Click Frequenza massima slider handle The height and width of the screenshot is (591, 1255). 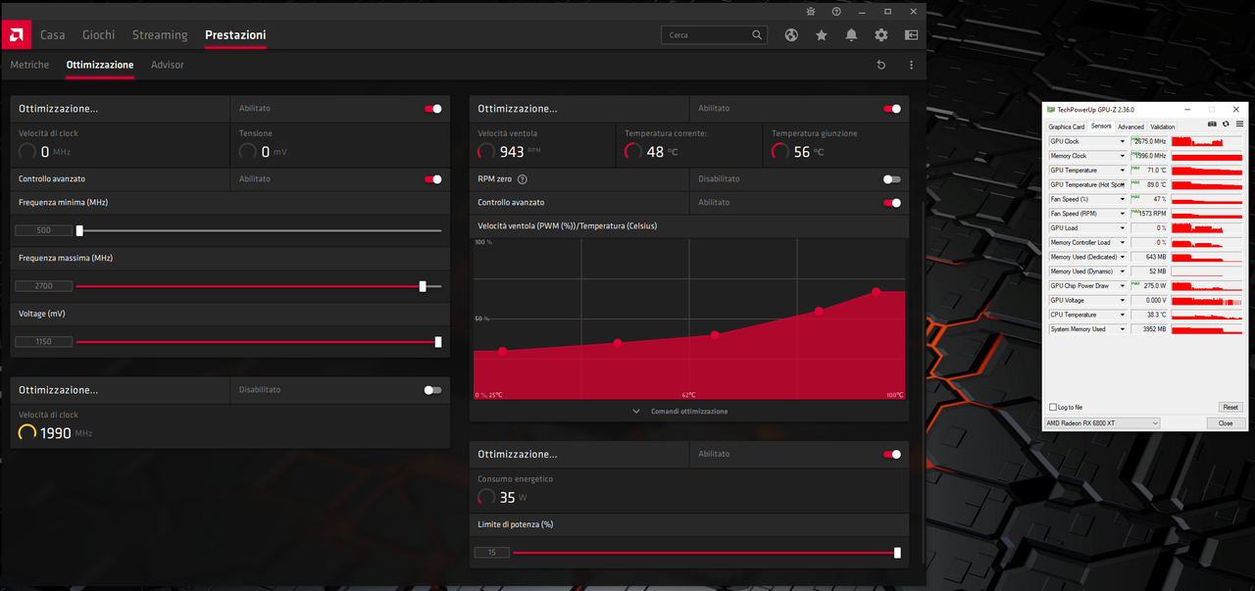[423, 286]
